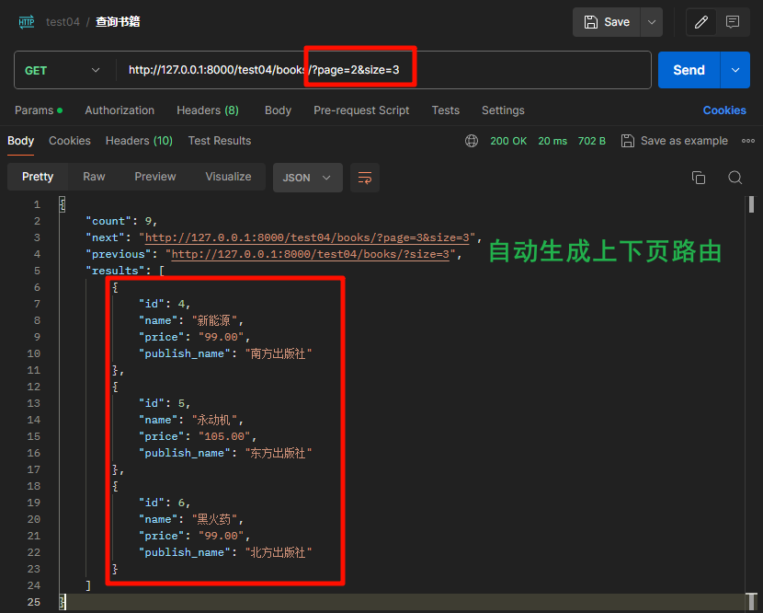Toggle line wrapping in the response viewer
Image resolution: width=763 pixels, height=613 pixels.
point(365,177)
